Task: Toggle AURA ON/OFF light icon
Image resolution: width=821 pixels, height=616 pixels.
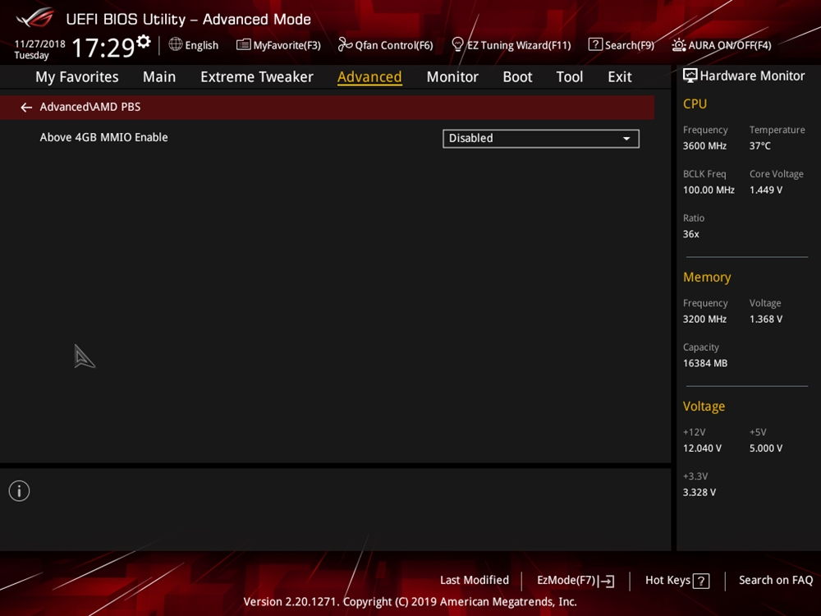Action: click(679, 45)
